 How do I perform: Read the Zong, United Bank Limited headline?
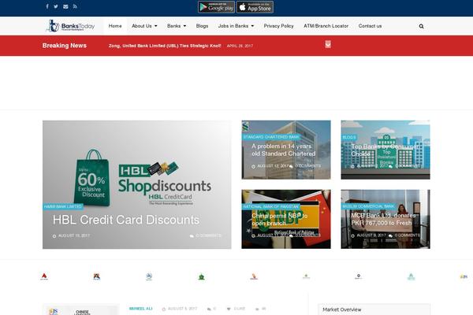165,46
